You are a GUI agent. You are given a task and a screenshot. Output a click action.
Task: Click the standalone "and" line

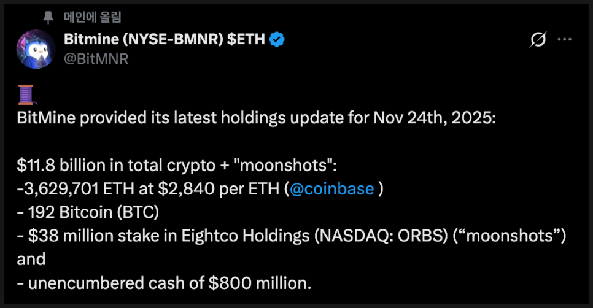click(x=31, y=259)
